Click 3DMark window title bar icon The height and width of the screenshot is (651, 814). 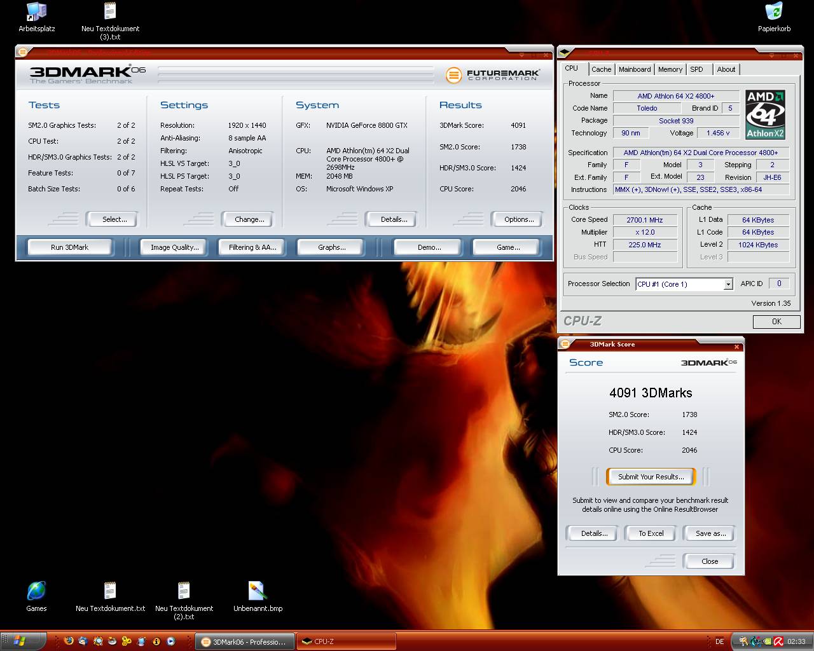pyautogui.click(x=23, y=52)
